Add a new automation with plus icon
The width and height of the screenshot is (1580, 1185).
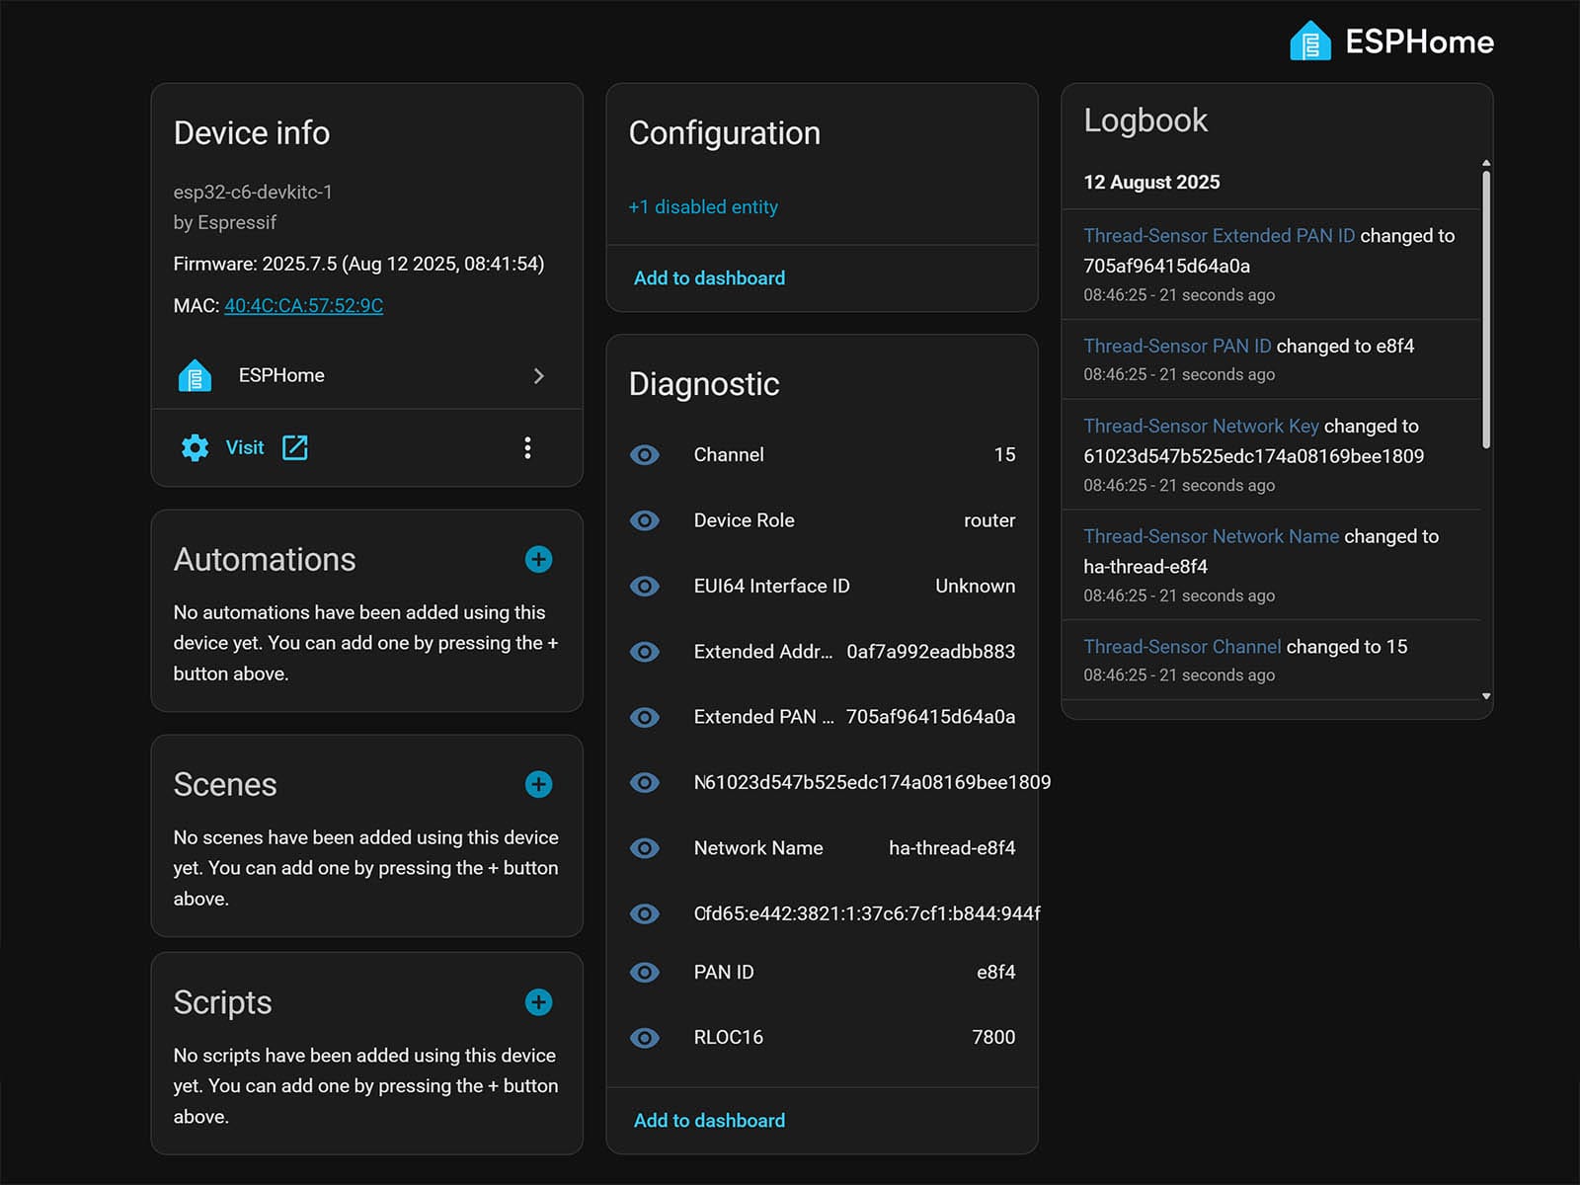538,559
